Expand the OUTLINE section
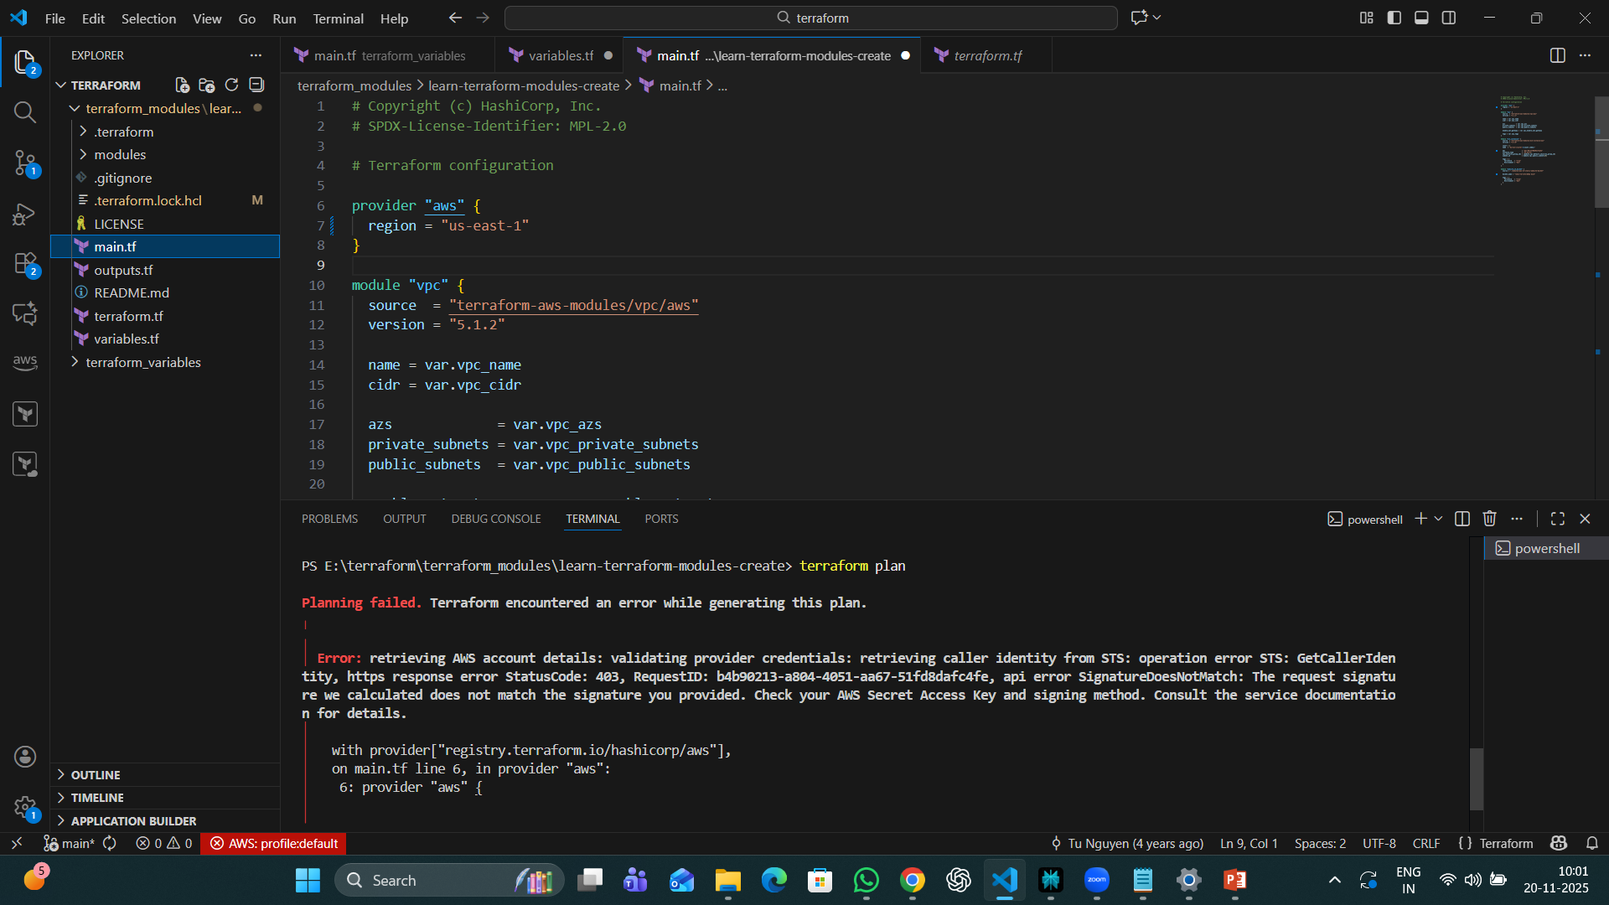Screen dimensions: 1609x905 (x=95, y=774)
